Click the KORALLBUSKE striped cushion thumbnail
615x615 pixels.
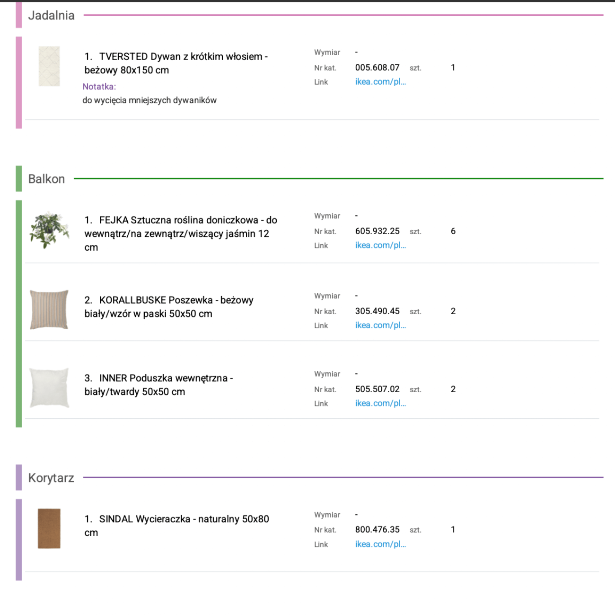tap(49, 310)
